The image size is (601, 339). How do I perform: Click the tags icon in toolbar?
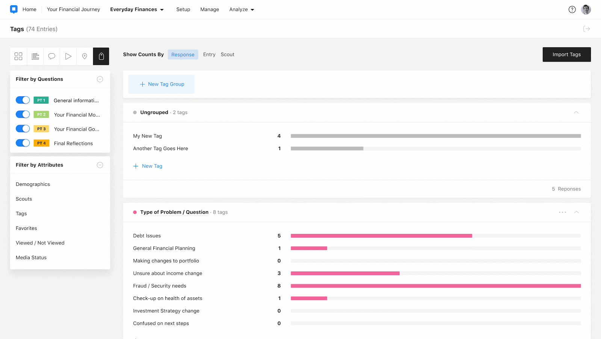(x=101, y=56)
